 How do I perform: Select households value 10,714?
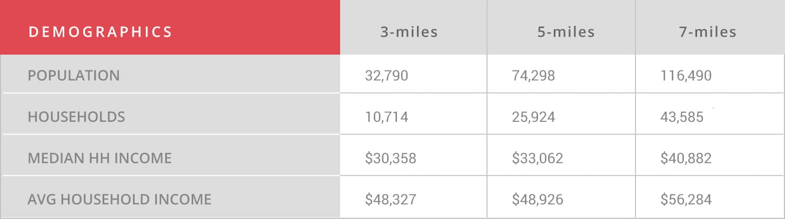click(x=386, y=117)
